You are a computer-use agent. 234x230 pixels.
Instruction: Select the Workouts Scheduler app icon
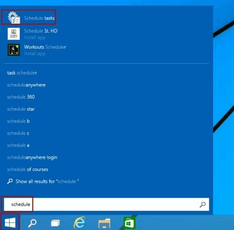[14, 50]
